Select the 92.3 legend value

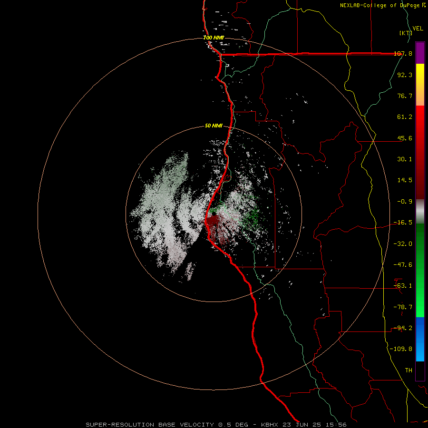tap(405, 75)
